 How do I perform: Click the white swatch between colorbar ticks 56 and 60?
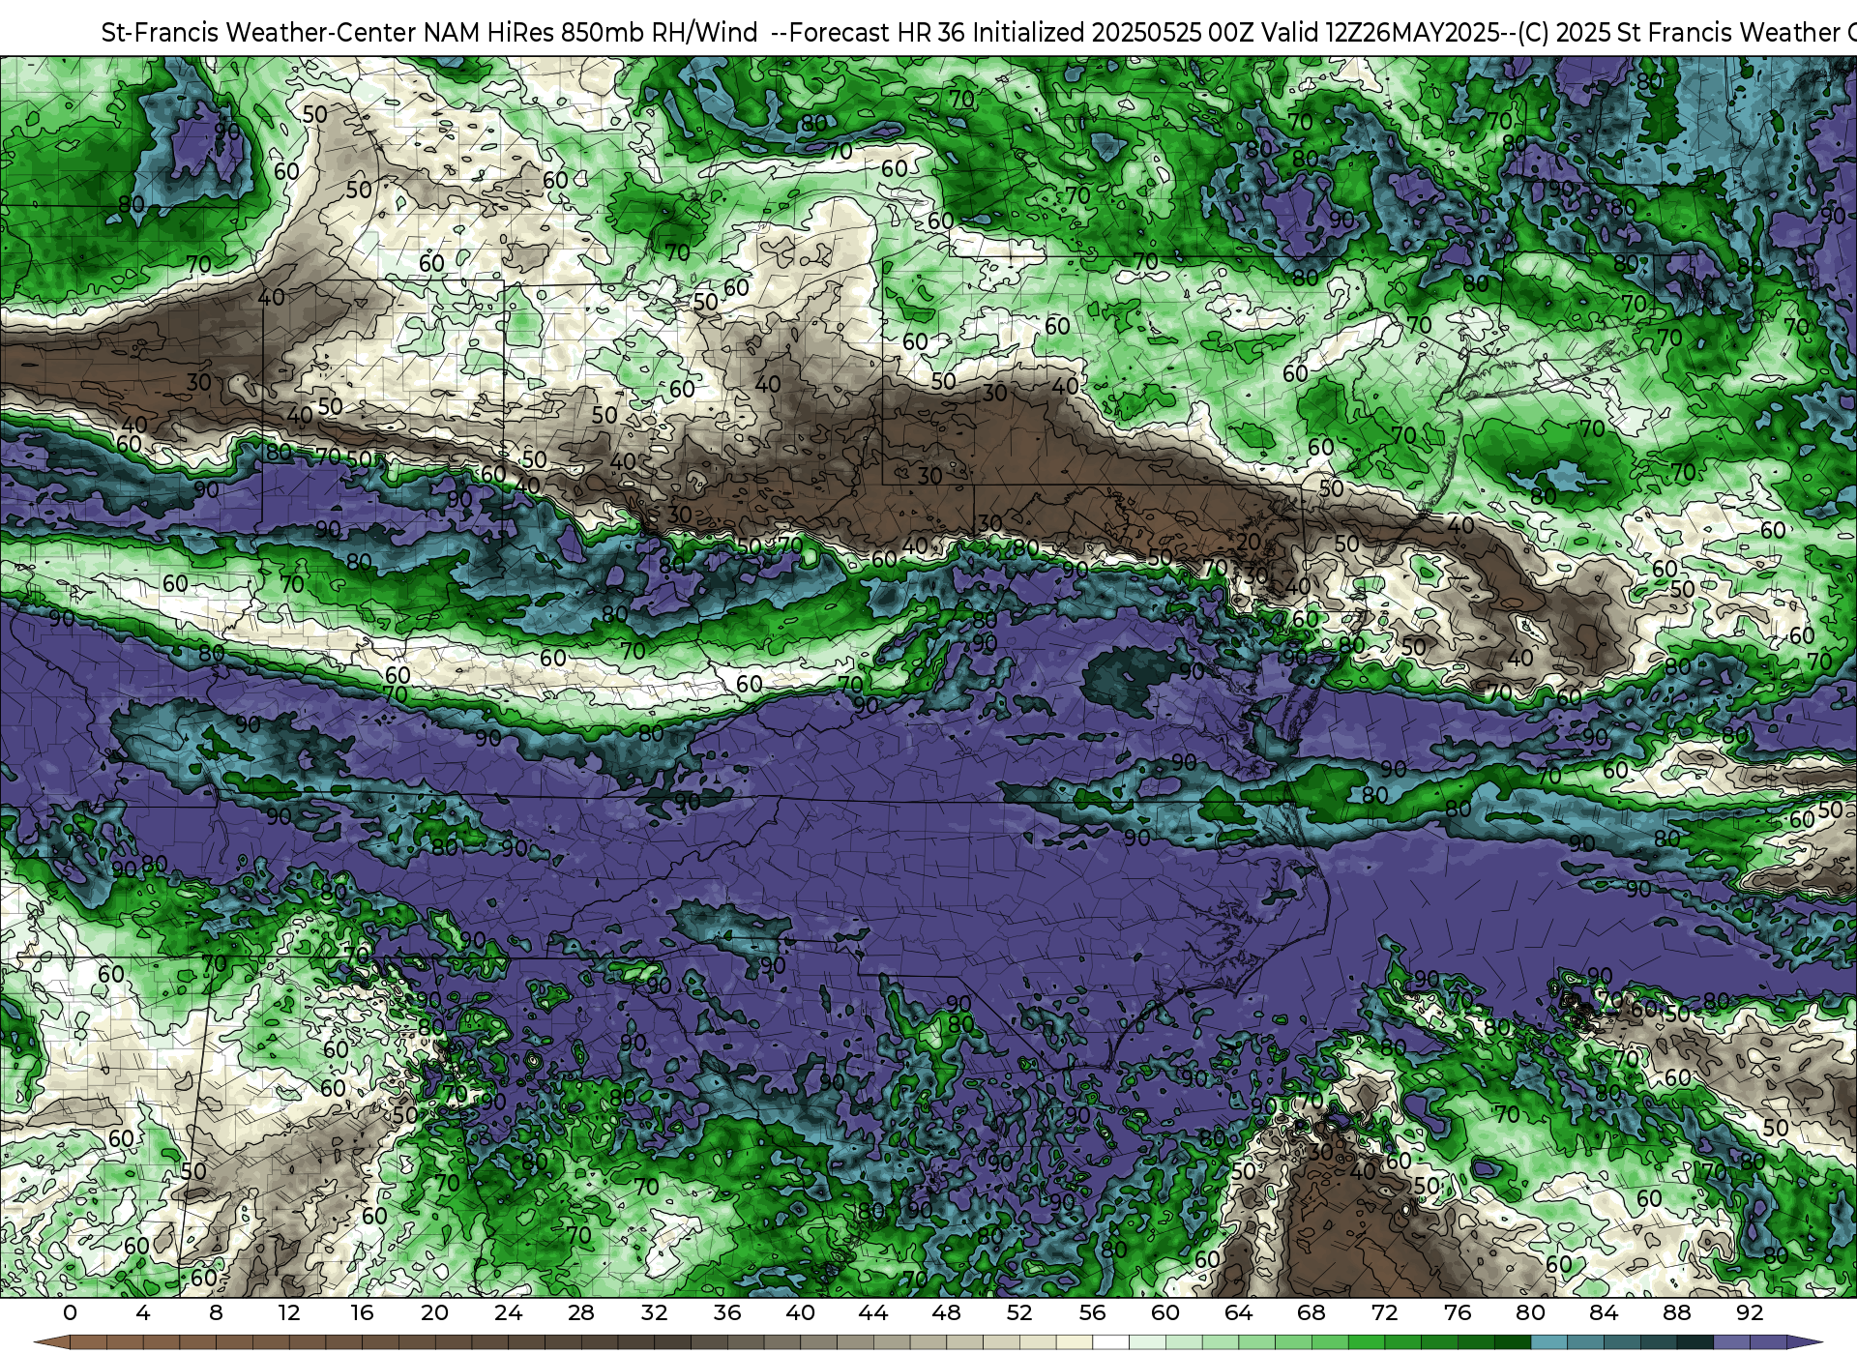tap(1110, 1342)
